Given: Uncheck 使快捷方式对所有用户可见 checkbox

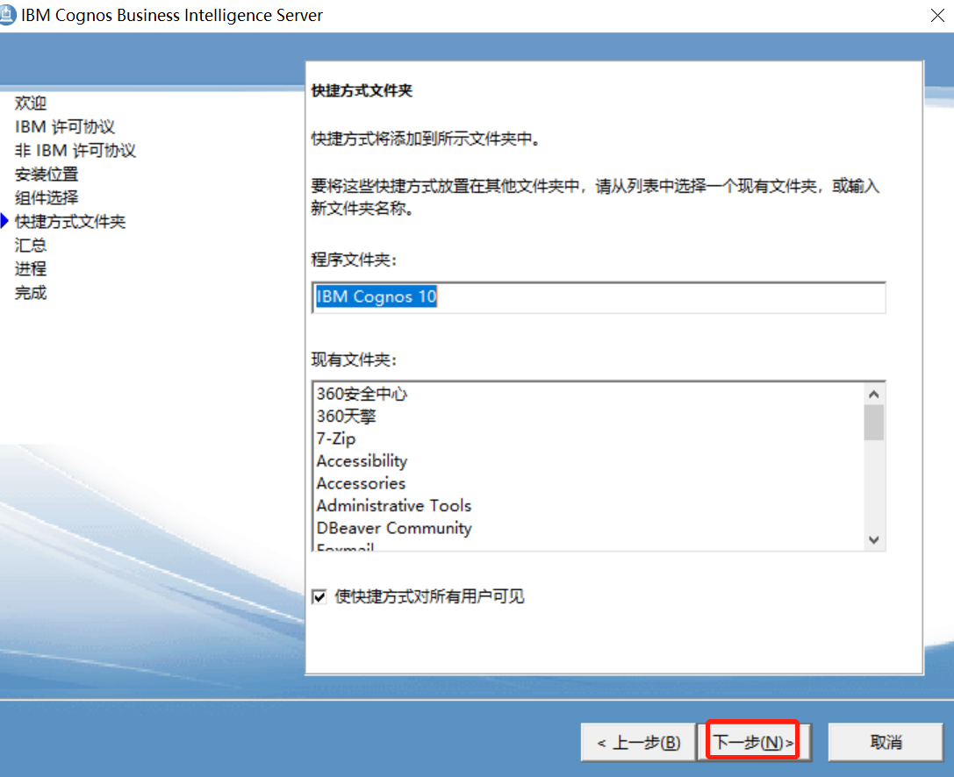Looking at the screenshot, I should tap(319, 596).
